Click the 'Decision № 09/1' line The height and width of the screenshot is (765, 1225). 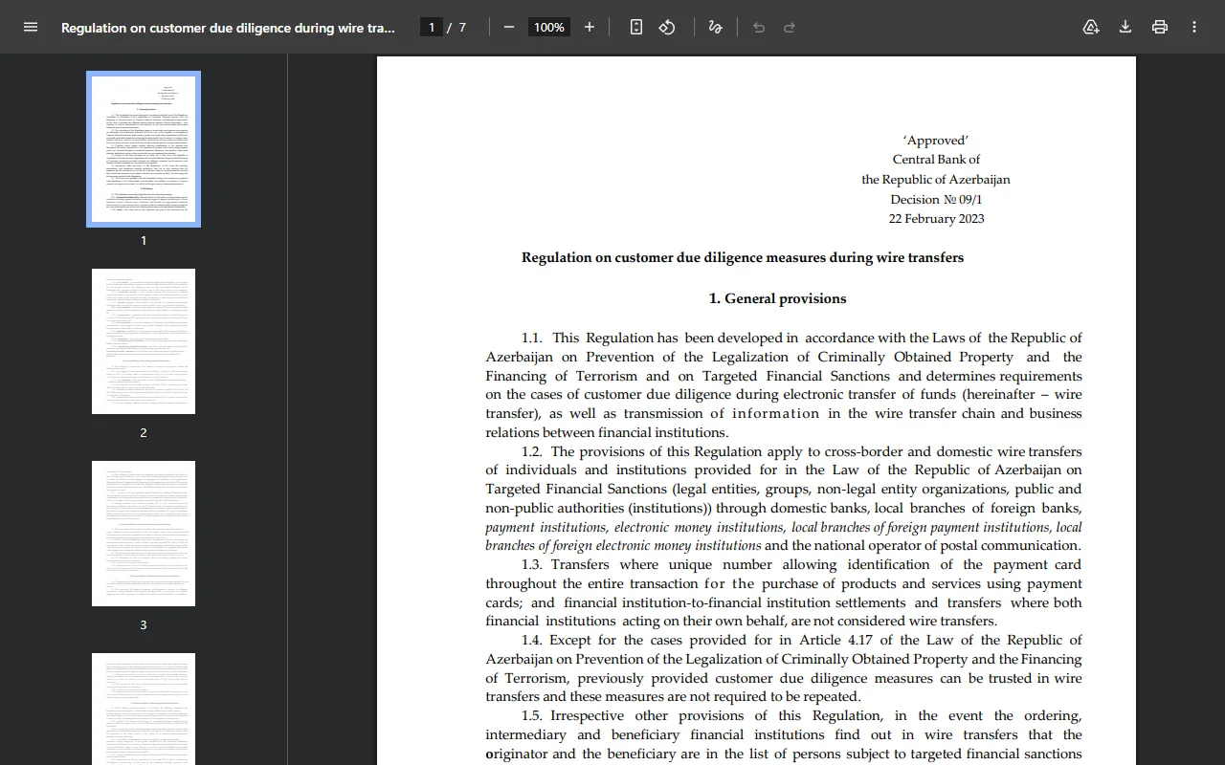[x=936, y=199]
